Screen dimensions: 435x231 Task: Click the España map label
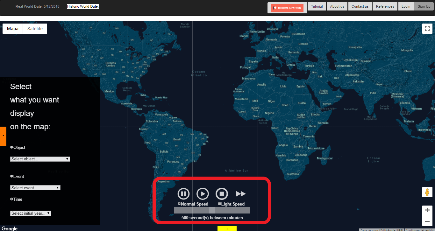[253, 61]
